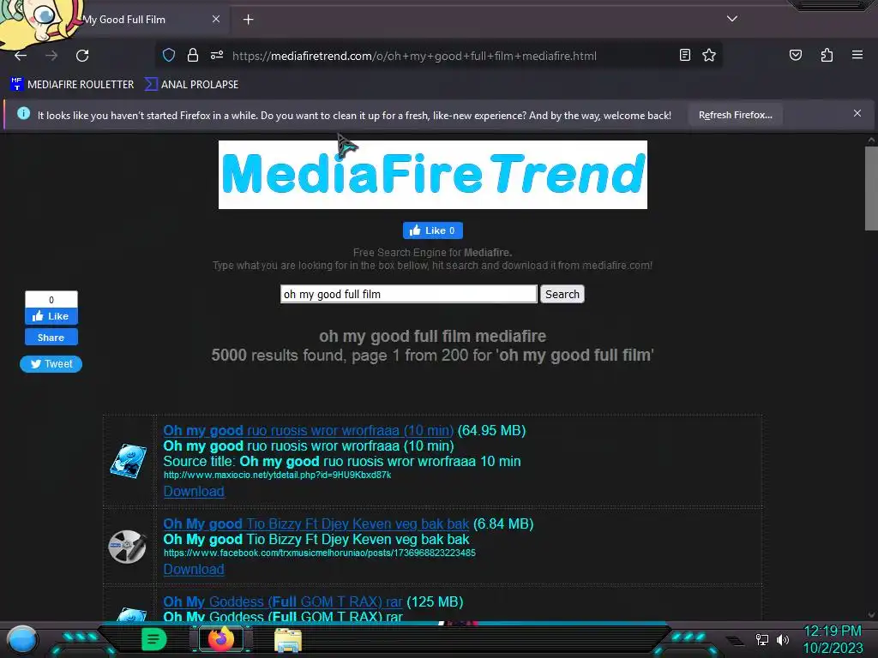
Task: Click the audio disc icon of Tio Bizzy result
Action: [x=128, y=547]
